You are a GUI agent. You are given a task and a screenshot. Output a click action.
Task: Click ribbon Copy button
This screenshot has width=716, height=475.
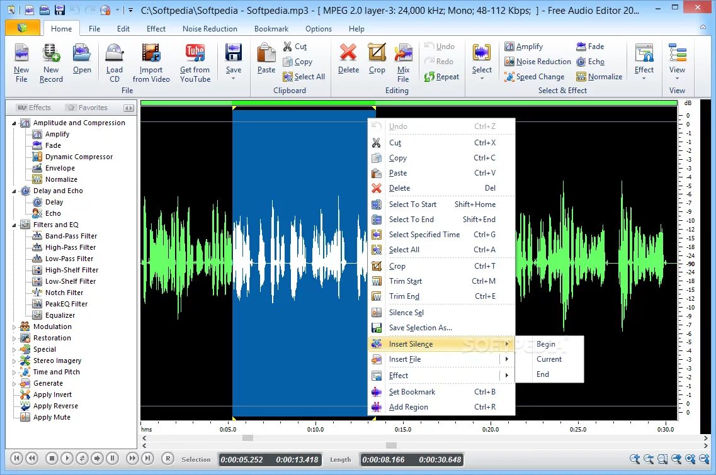pyautogui.click(x=298, y=62)
